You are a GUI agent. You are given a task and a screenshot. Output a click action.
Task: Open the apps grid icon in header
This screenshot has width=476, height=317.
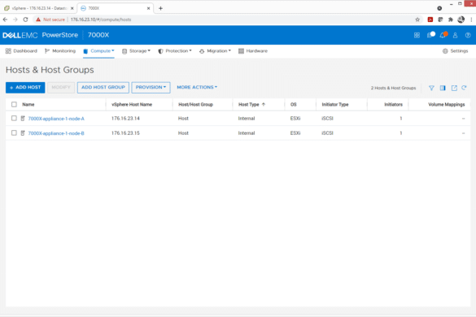417,36
